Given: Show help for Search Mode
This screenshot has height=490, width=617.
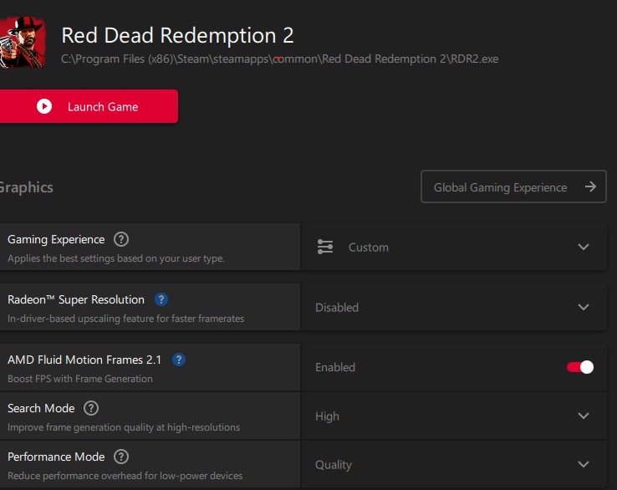Looking at the screenshot, I should (91, 408).
